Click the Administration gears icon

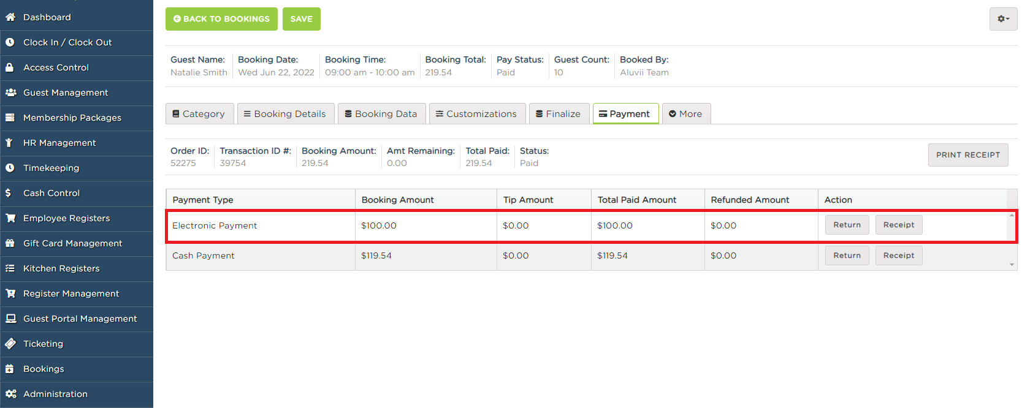(x=11, y=394)
